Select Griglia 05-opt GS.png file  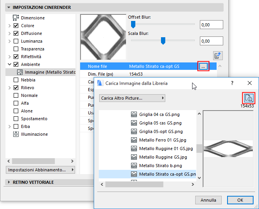161,131
